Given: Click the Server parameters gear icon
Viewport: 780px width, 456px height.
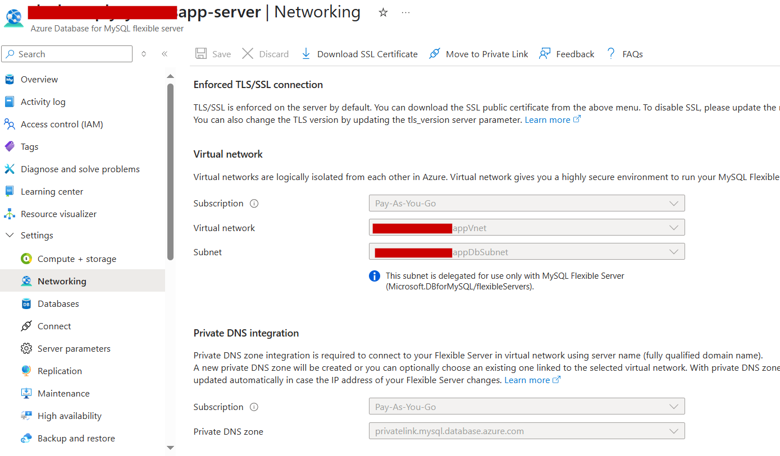Looking at the screenshot, I should click(26, 349).
